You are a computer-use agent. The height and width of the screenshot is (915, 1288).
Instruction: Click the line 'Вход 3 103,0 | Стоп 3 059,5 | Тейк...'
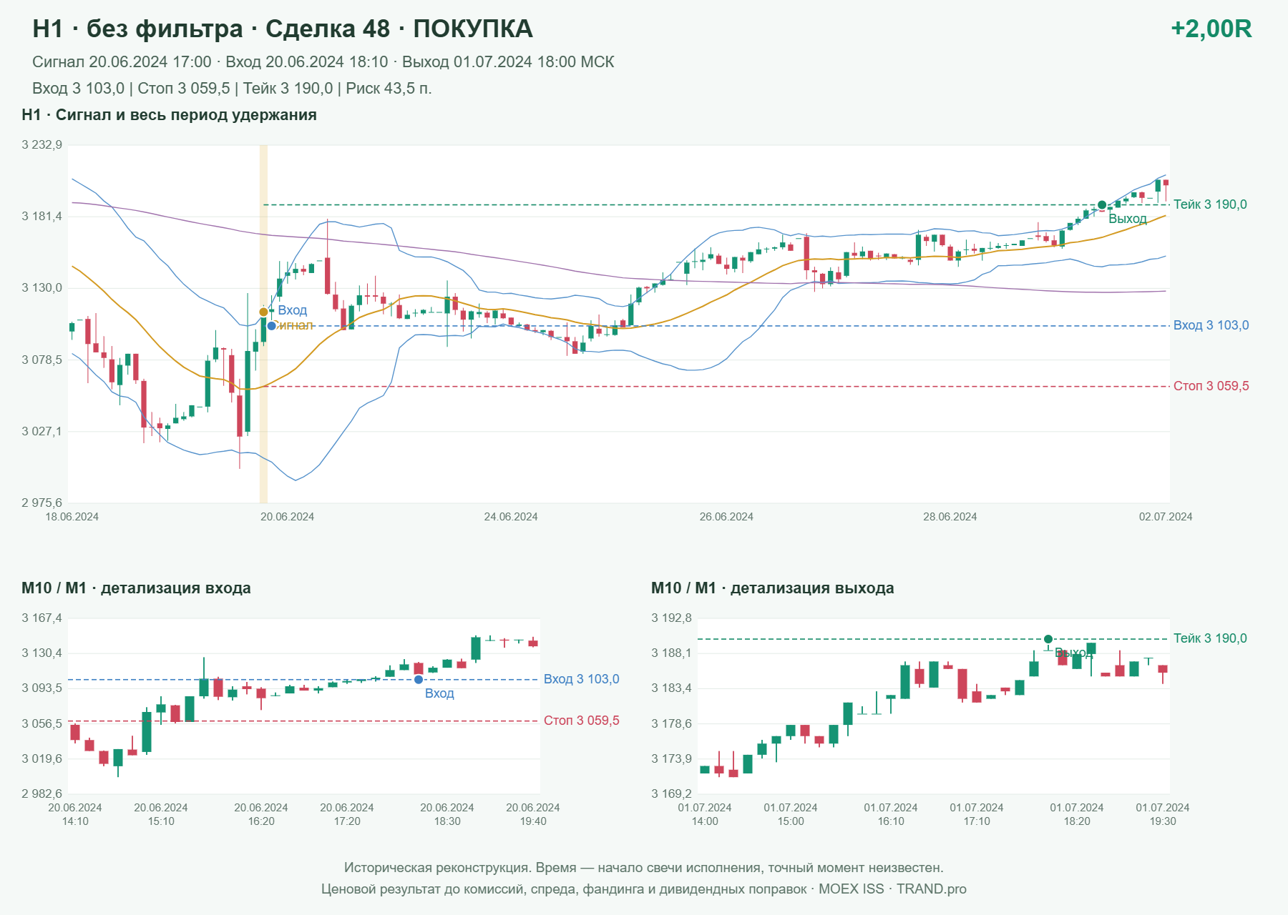click(x=232, y=89)
